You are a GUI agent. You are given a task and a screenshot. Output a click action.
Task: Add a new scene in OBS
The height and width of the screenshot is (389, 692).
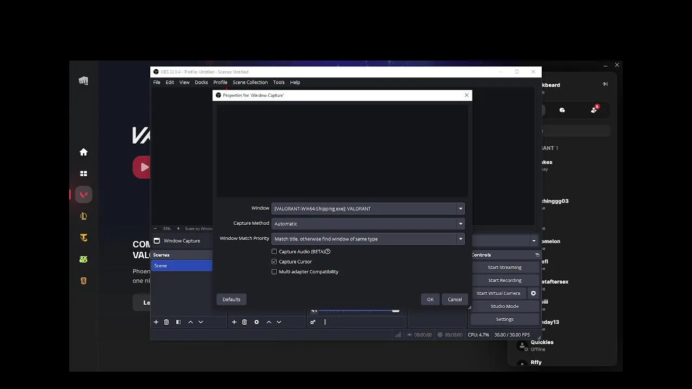[156, 322]
